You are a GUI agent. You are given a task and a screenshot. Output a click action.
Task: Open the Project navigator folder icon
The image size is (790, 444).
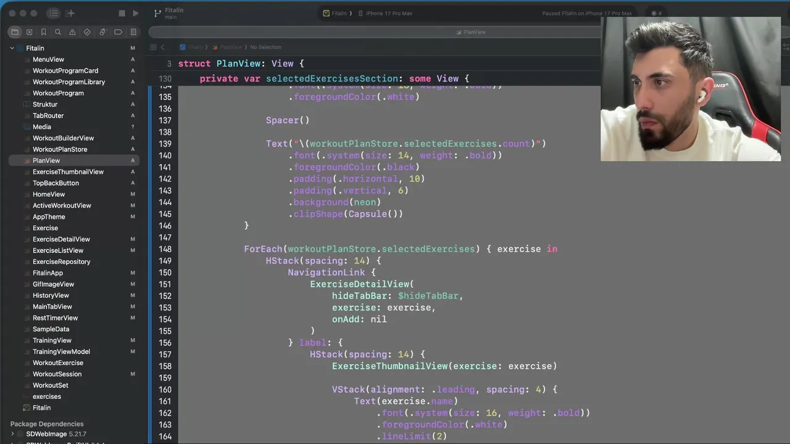(x=15, y=32)
